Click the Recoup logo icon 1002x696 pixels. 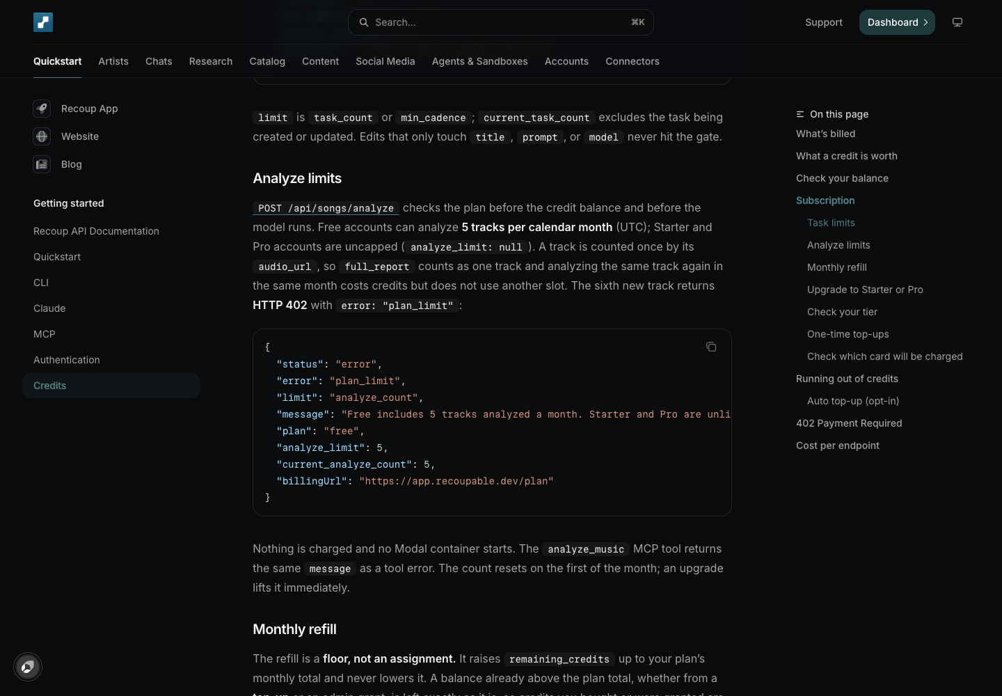[43, 22]
